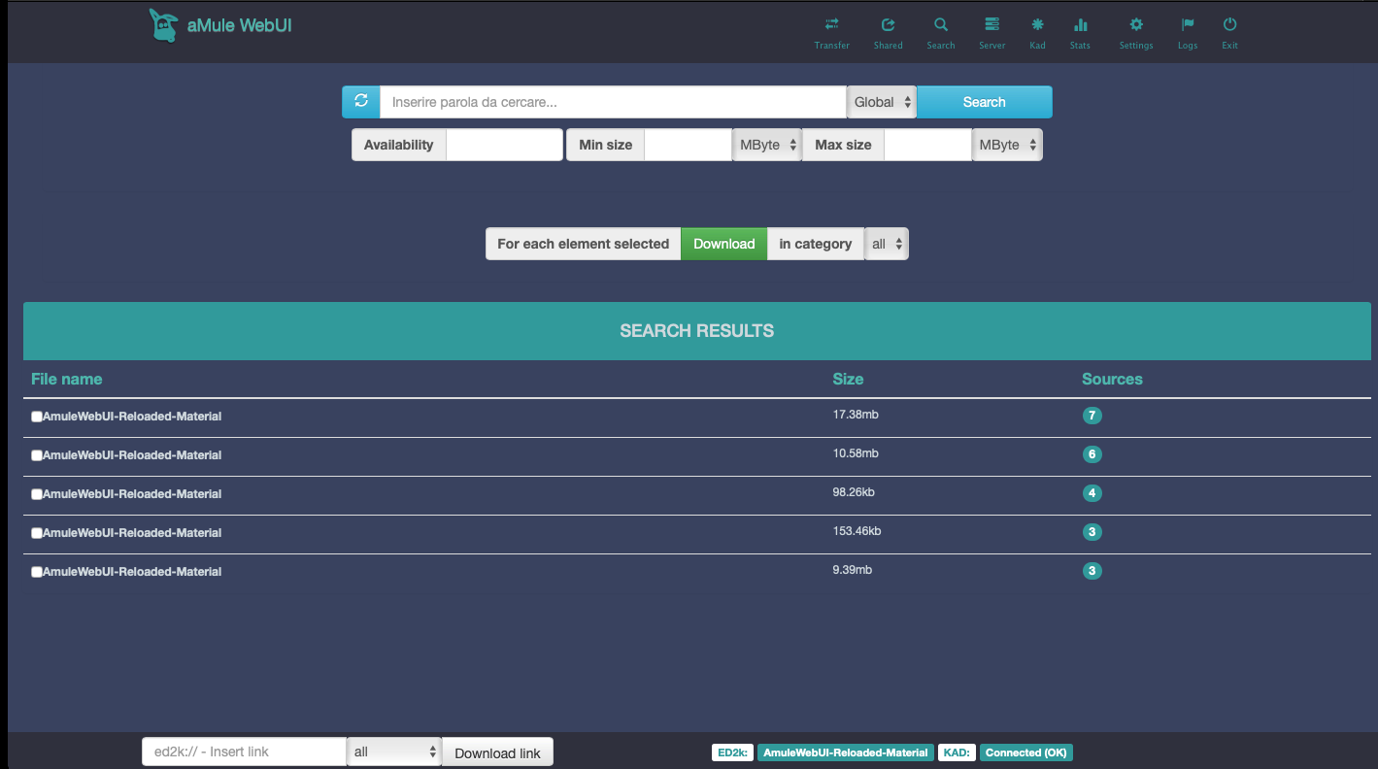
Task: Focus the Max size input field
Action: pos(927,145)
